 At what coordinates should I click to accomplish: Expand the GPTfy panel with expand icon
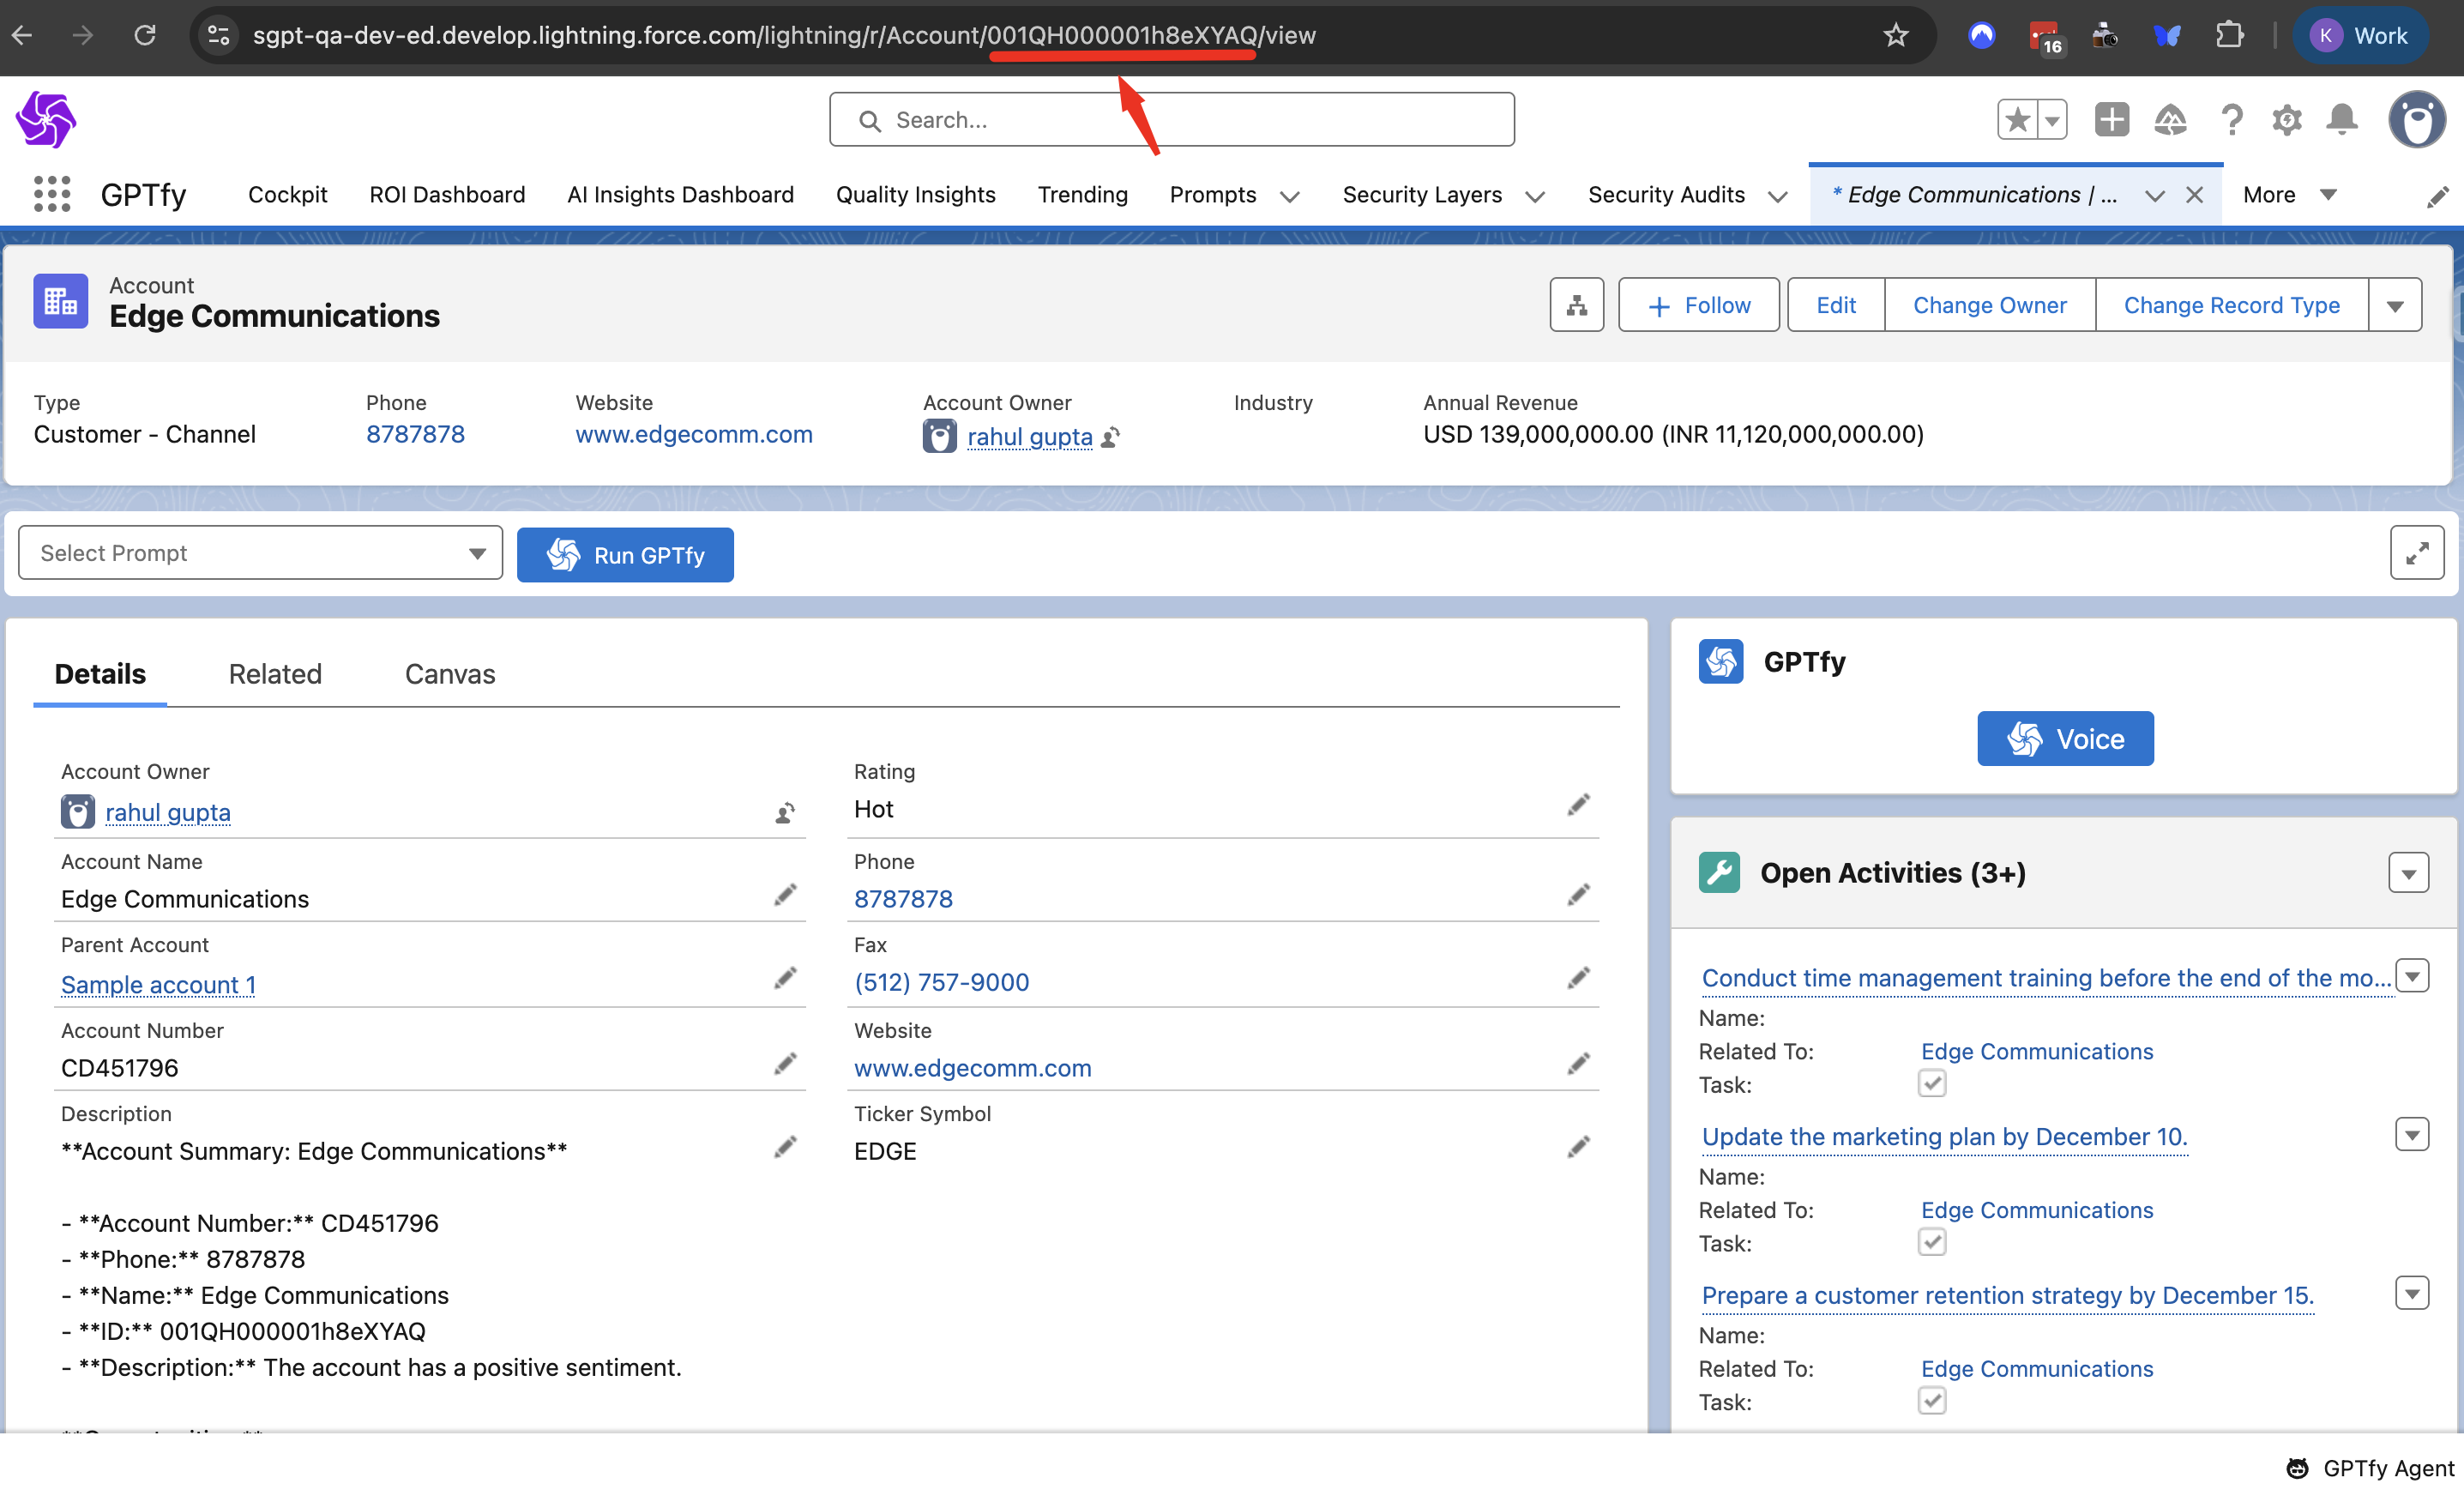tap(2416, 553)
